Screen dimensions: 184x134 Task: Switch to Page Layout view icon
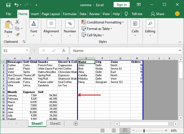pyautogui.click(x=114, y=130)
